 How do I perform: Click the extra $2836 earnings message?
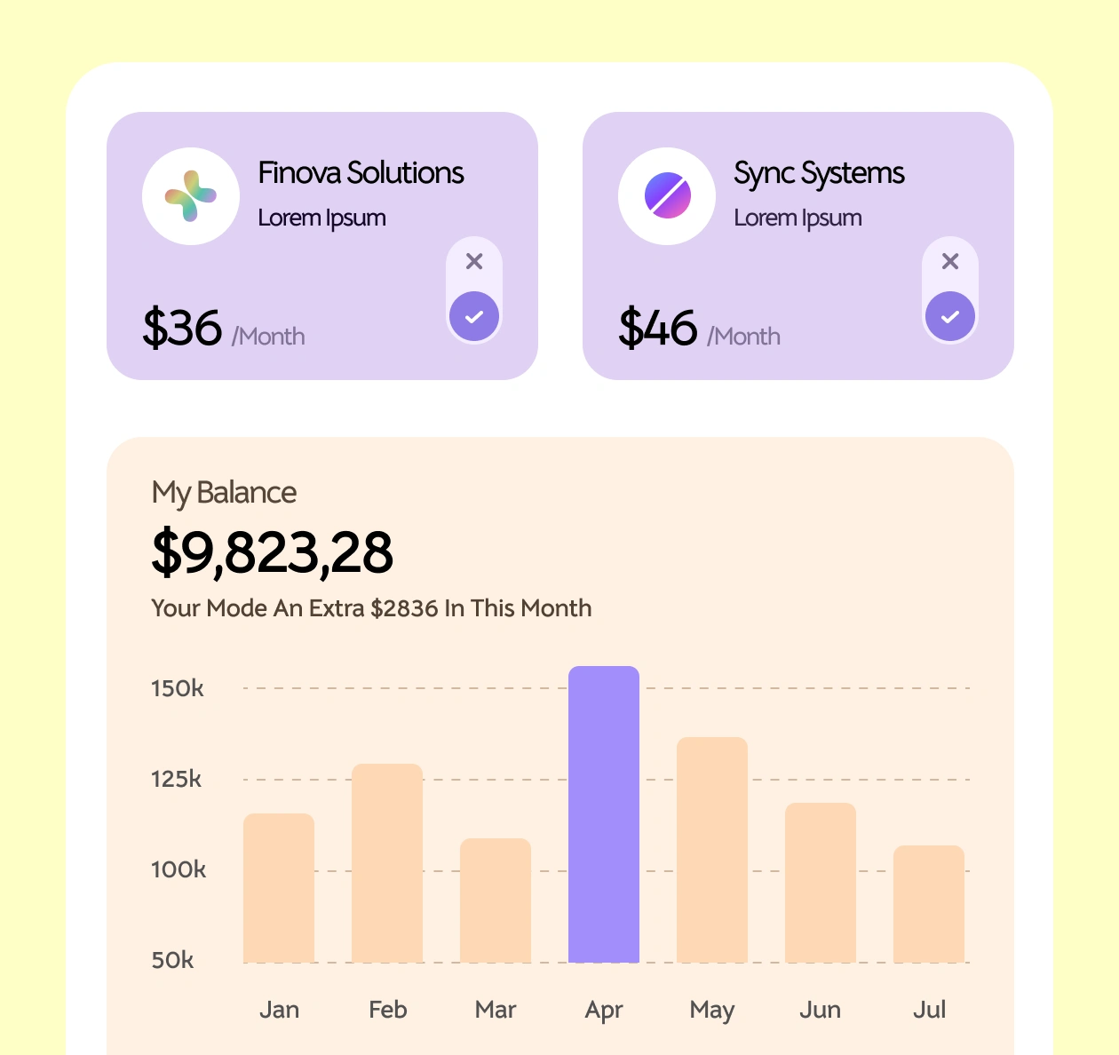[x=370, y=607]
